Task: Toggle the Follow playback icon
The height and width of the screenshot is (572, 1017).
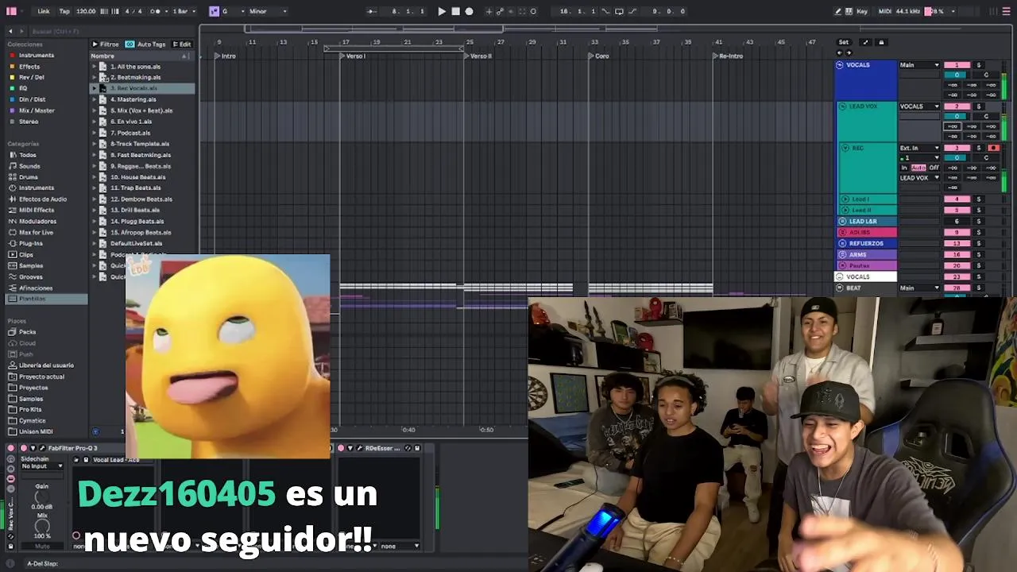Action: (x=372, y=11)
